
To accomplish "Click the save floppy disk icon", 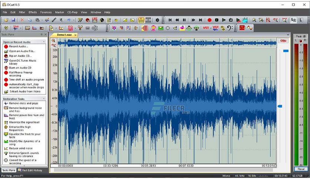I will click(x=13, y=20).
